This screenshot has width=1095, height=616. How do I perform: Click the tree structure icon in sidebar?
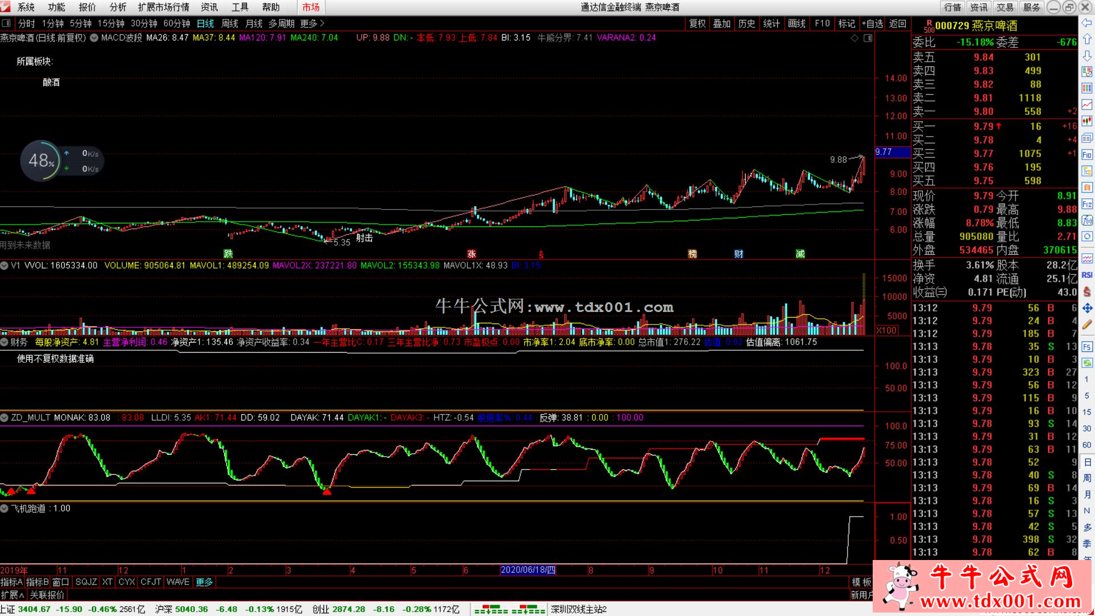click(x=1087, y=171)
